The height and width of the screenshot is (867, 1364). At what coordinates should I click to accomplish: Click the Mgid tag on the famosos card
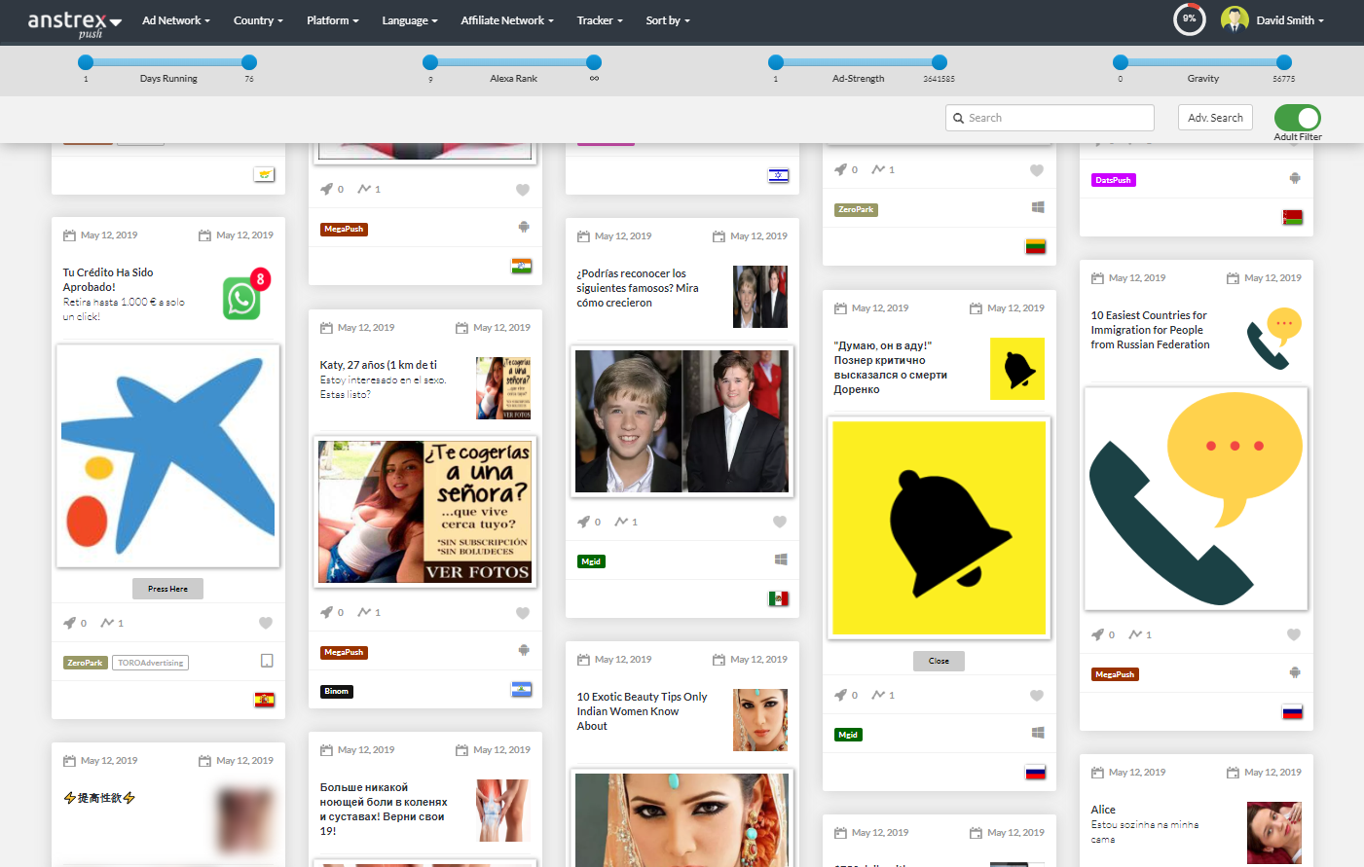tap(591, 561)
